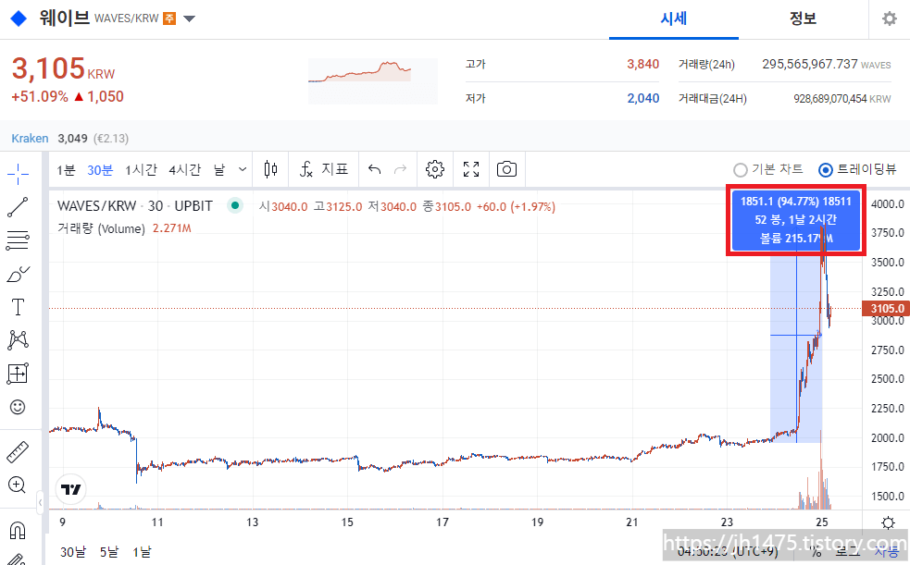Open page settings gear at top right
The width and height of the screenshot is (910, 565).
pyautogui.click(x=889, y=19)
